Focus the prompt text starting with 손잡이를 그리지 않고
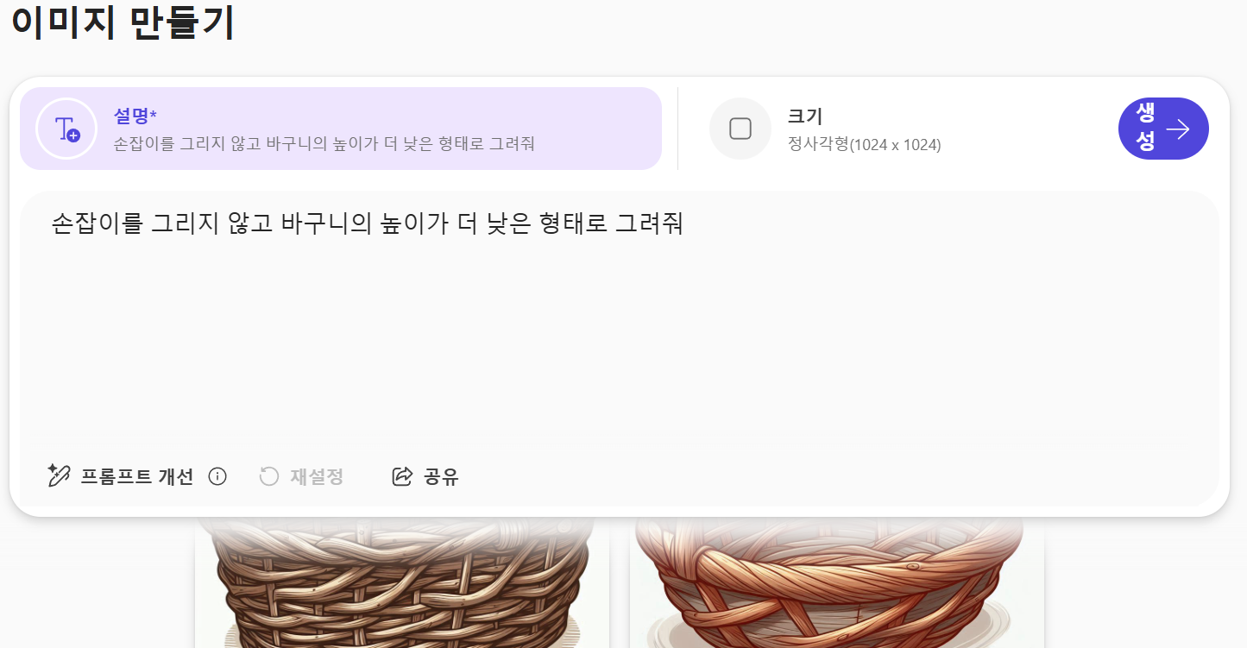The width and height of the screenshot is (1247, 648). [367, 223]
